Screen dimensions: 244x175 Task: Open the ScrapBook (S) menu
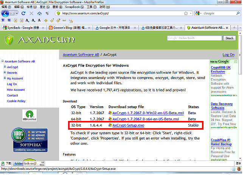tap(75, 7)
